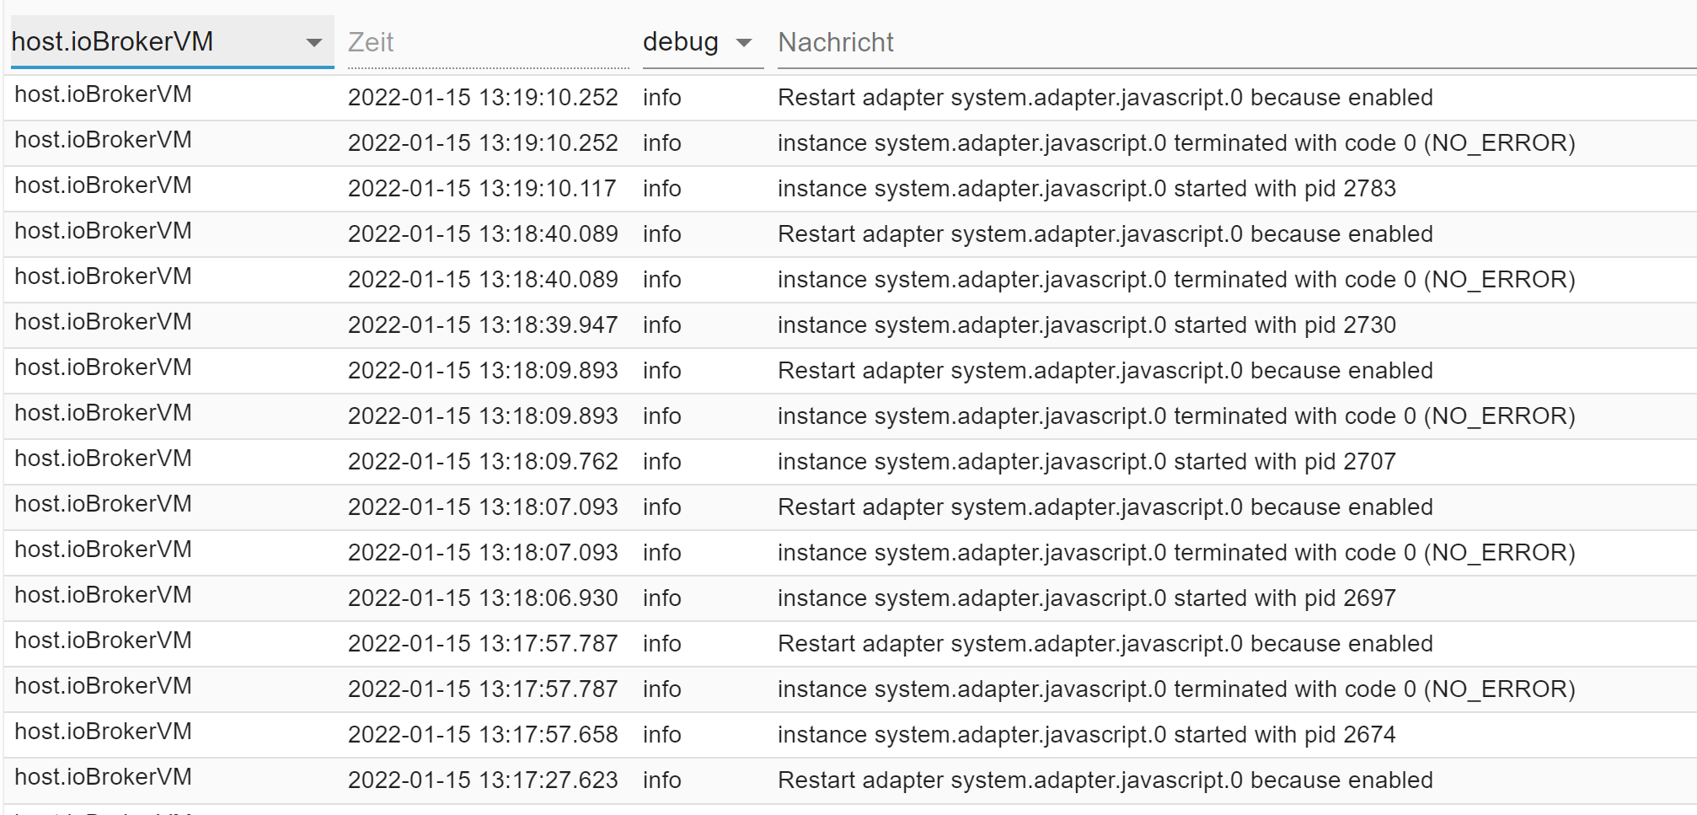Select the Restart adapter message at 13:19:10.252

pyautogui.click(x=1105, y=98)
